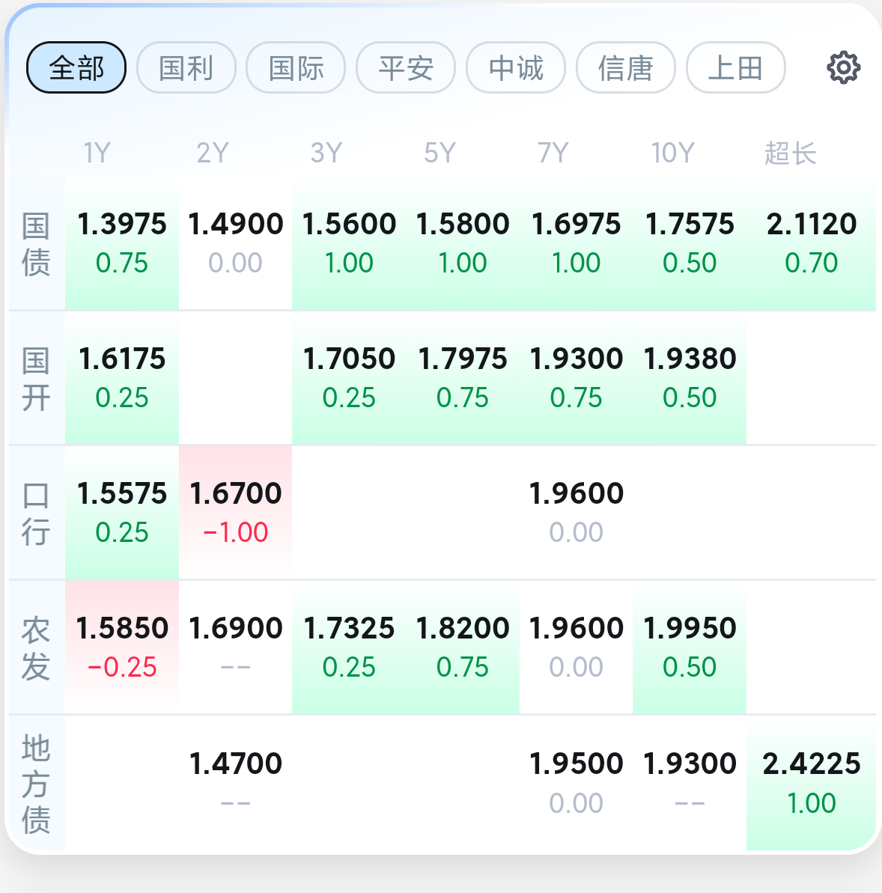
Task: Click the 地方债 row label
Action: coord(36,784)
